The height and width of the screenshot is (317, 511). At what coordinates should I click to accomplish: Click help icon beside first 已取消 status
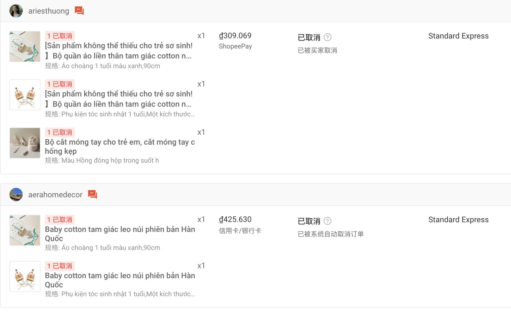(328, 37)
